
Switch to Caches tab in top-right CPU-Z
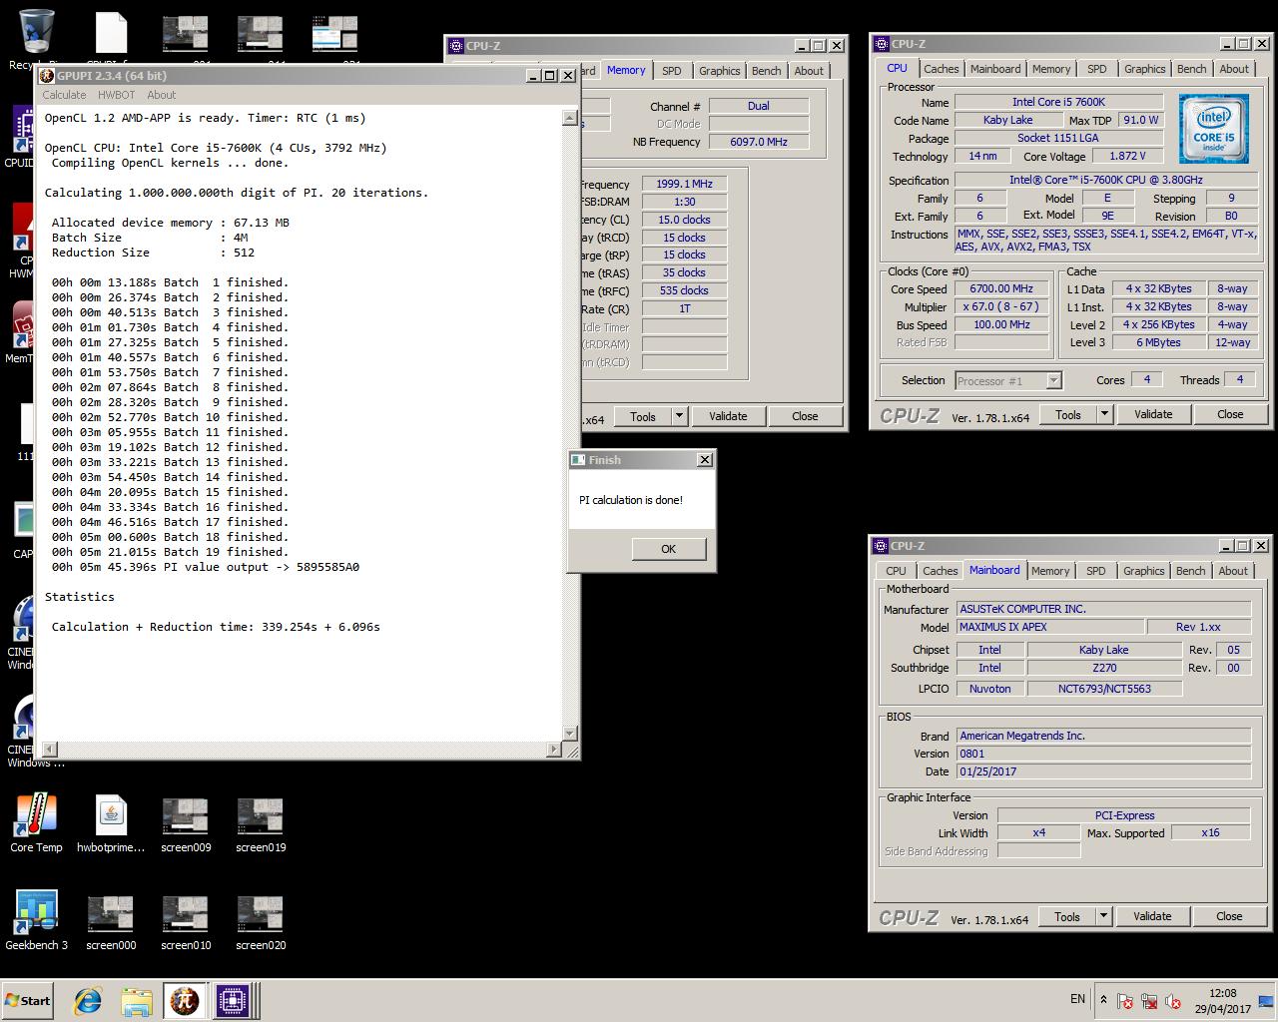941,69
